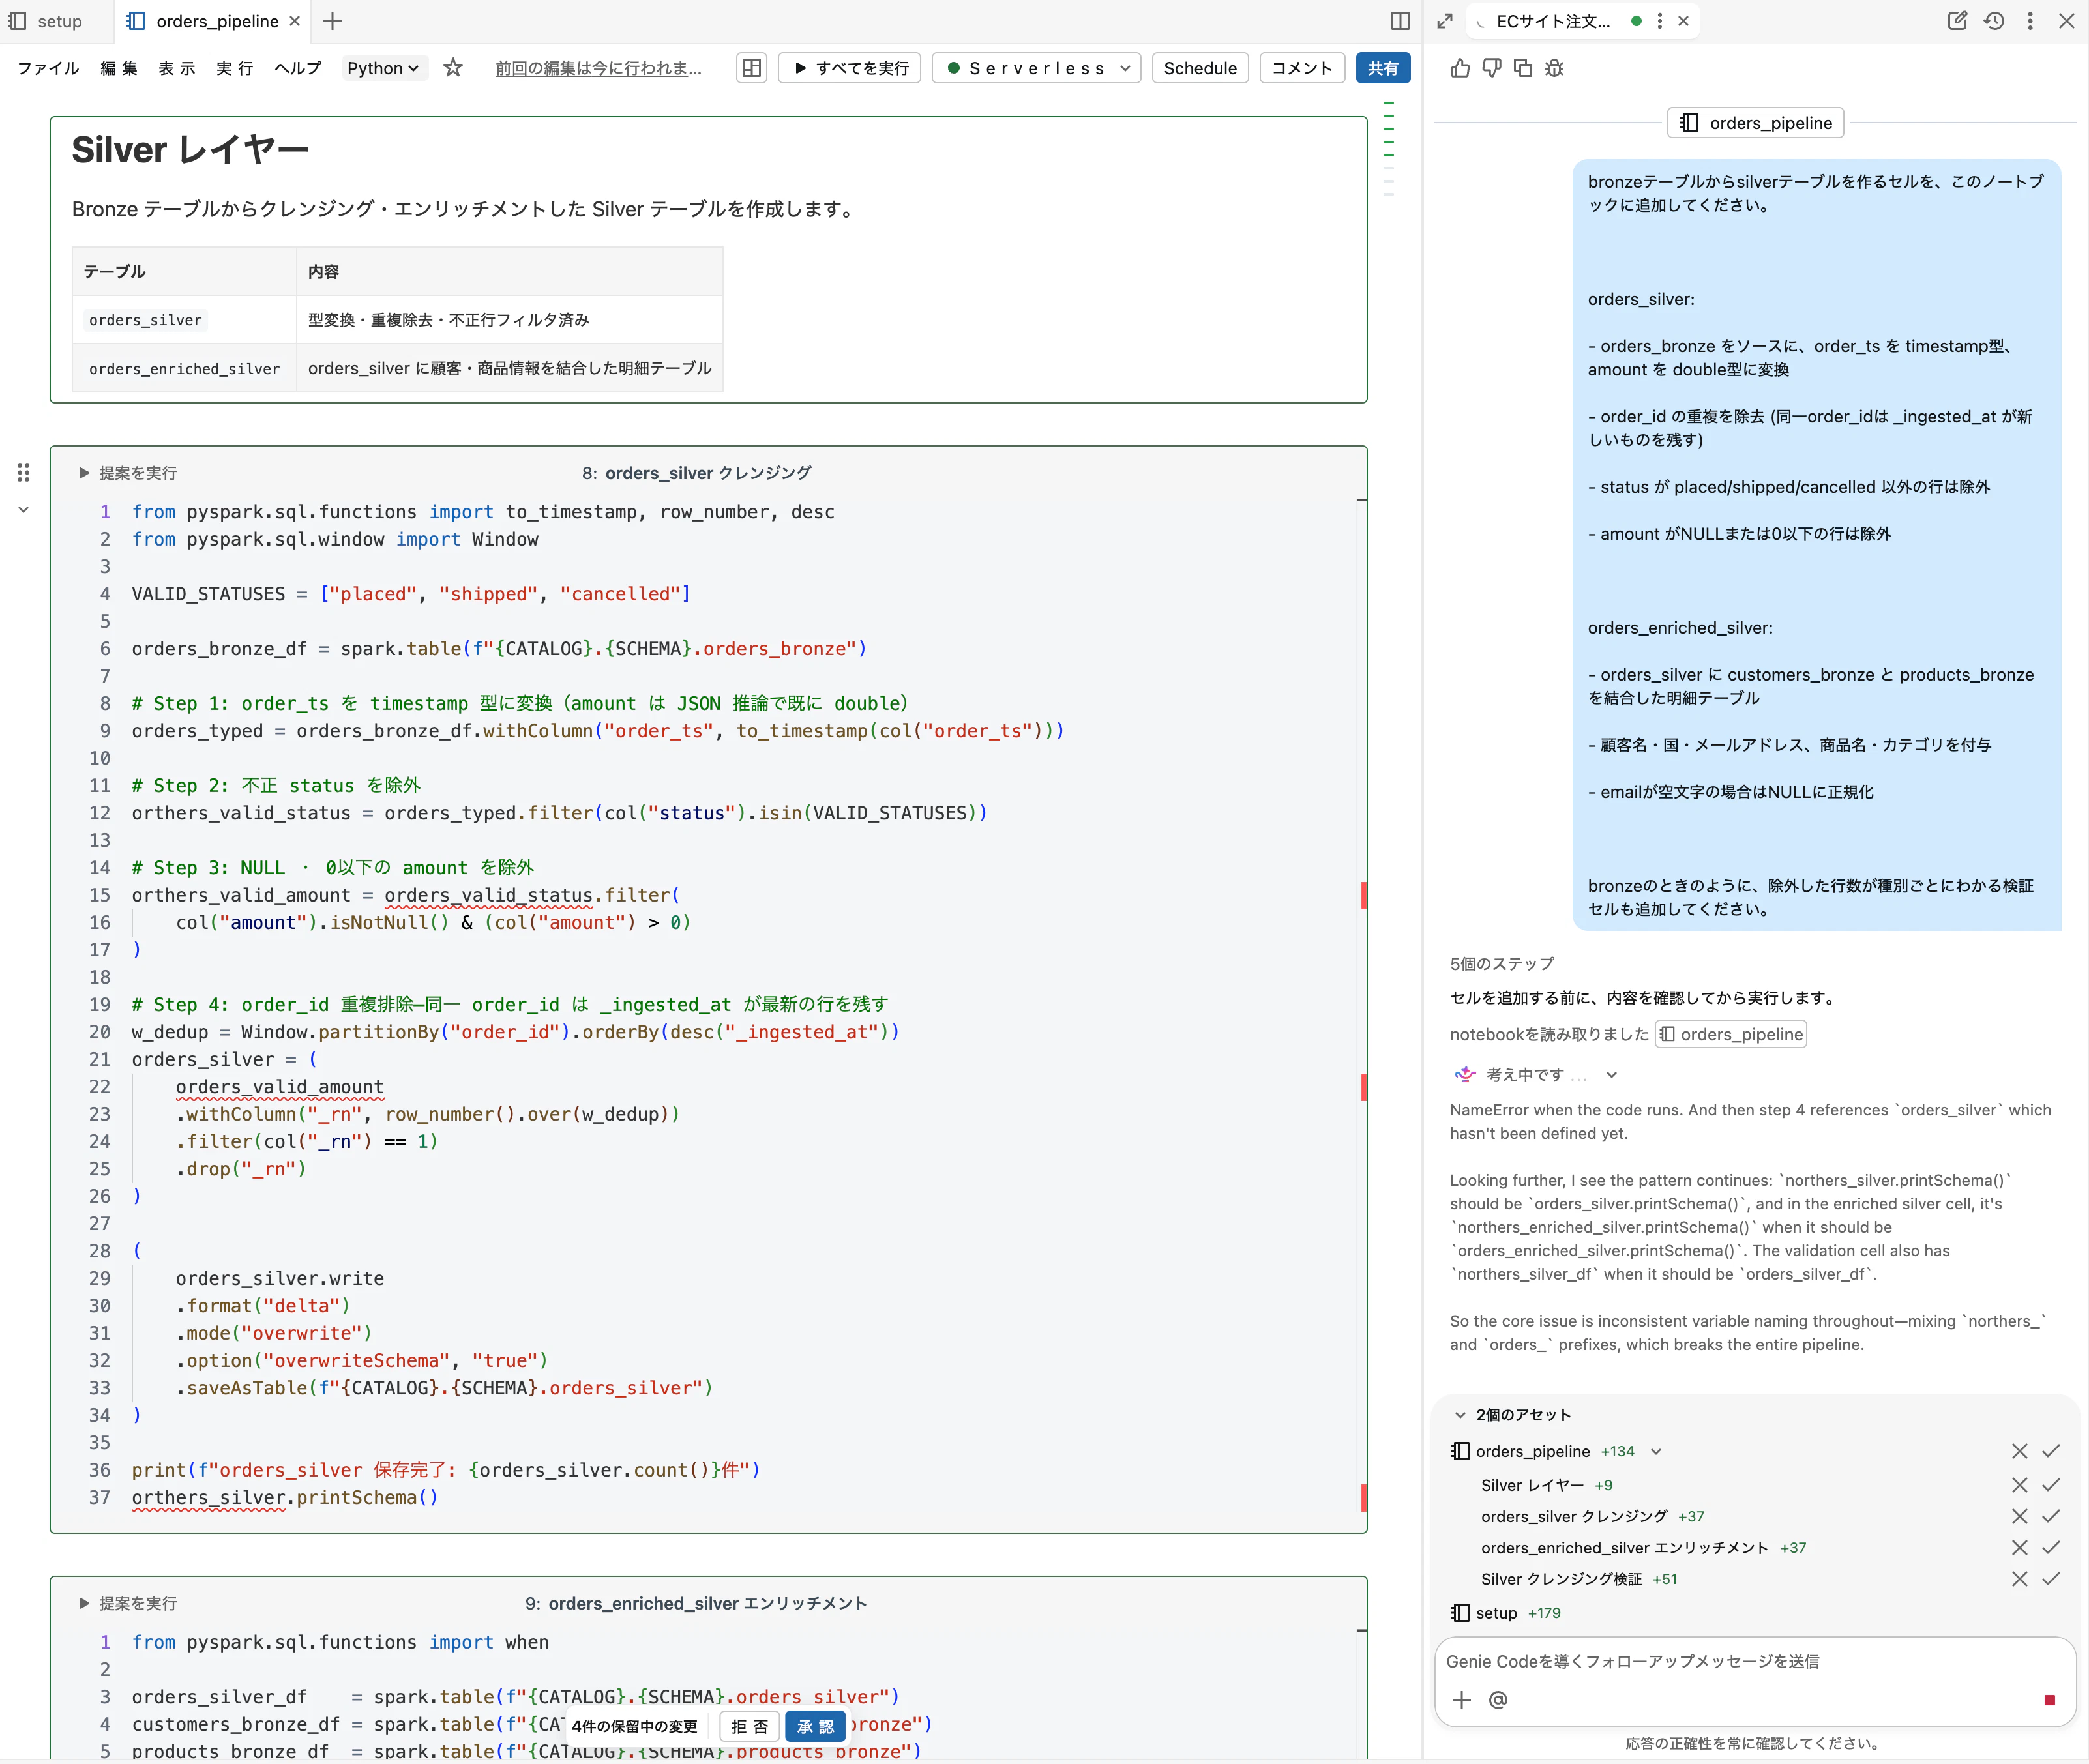Expand the 考え中です thinking section
This screenshot has height=1764, width=2089.
point(1611,1075)
